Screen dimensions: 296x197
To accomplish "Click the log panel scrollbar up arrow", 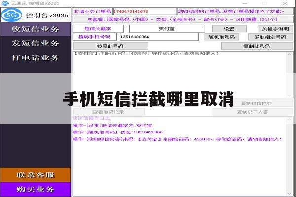I will (289, 120).
